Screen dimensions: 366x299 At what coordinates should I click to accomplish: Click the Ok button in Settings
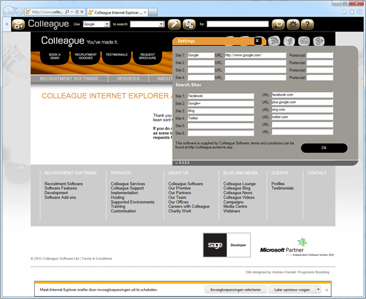coord(324,148)
